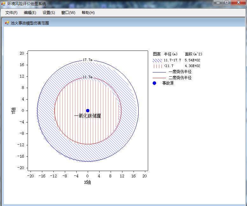Open the 帮助(H) menu
247x206 pixels.
click(88, 13)
